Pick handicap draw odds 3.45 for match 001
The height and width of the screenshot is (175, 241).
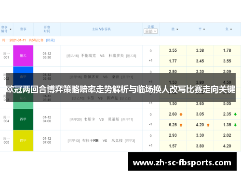[x=200, y=61]
